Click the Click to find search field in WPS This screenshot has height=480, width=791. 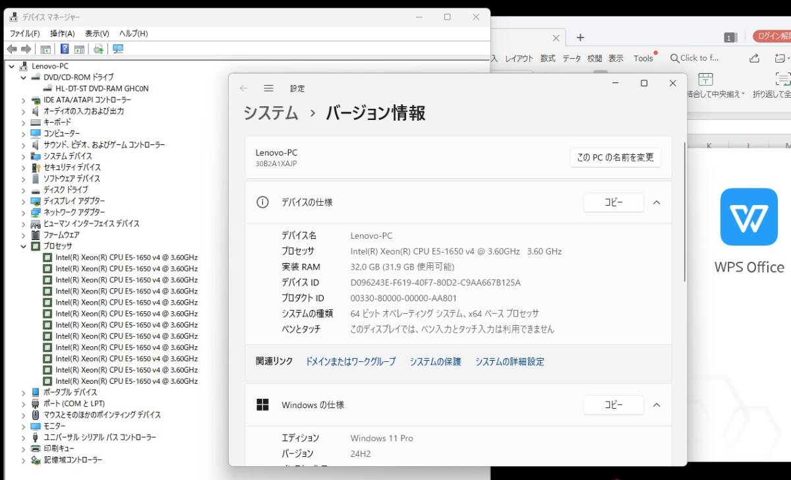695,58
